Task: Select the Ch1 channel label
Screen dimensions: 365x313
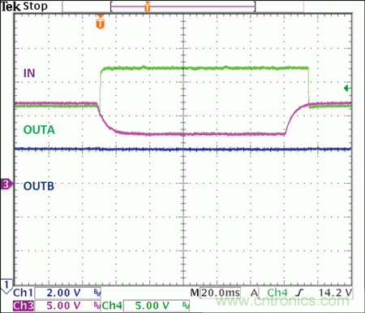Action: pos(23,293)
